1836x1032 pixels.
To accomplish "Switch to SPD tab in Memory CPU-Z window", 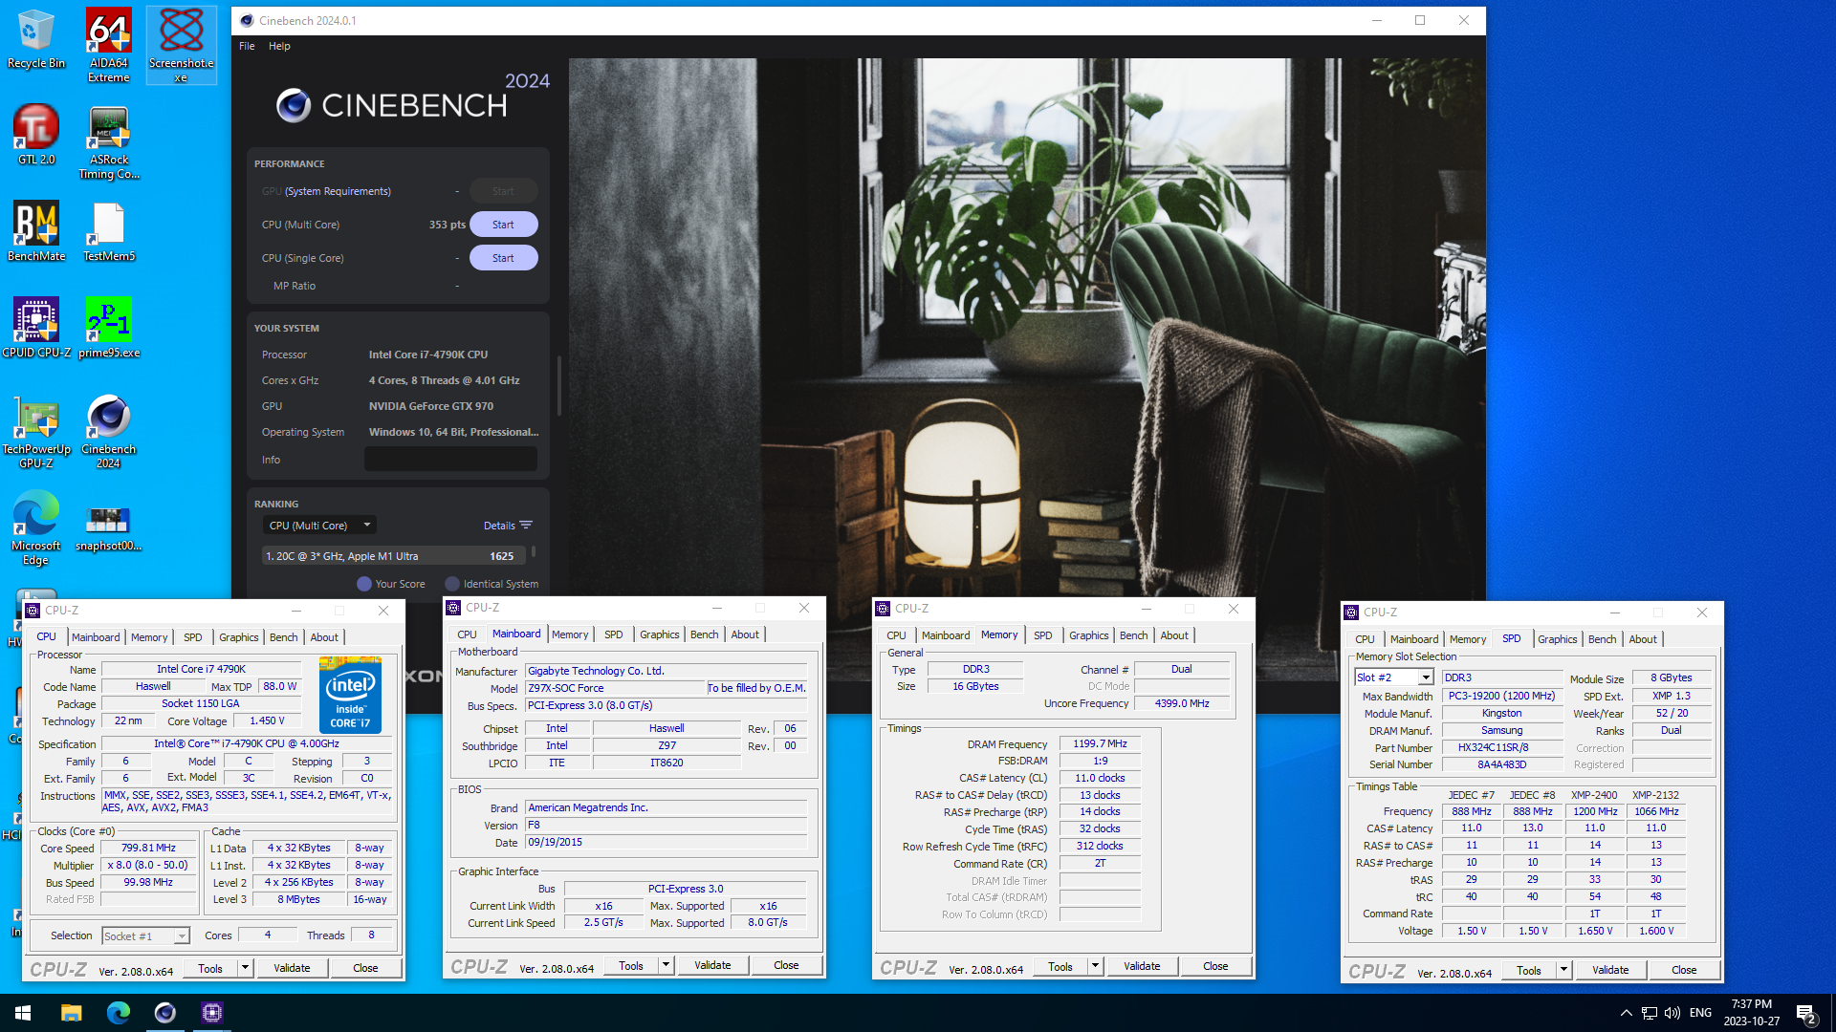I will [x=1042, y=635].
